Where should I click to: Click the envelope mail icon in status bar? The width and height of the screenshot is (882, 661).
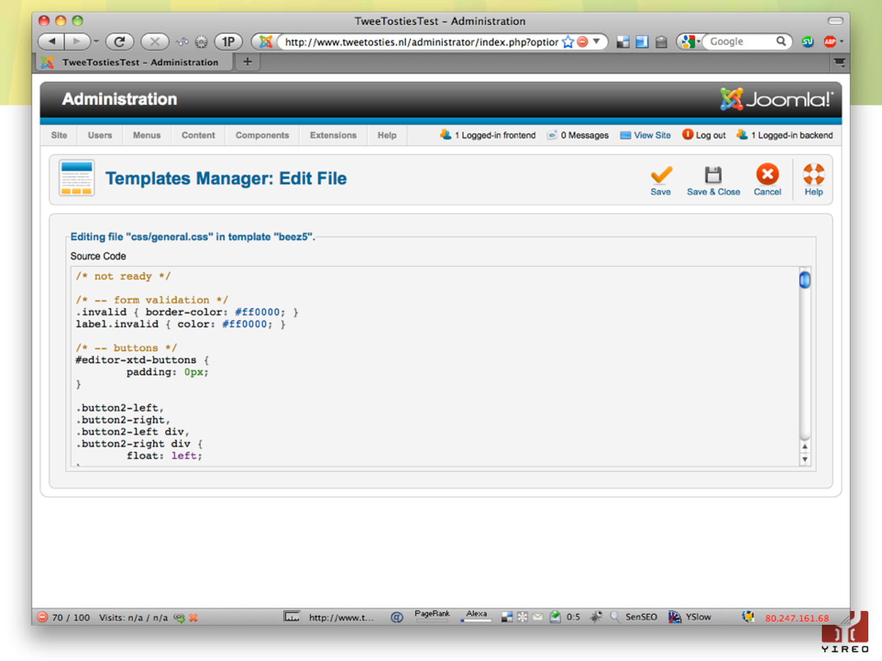[537, 617]
